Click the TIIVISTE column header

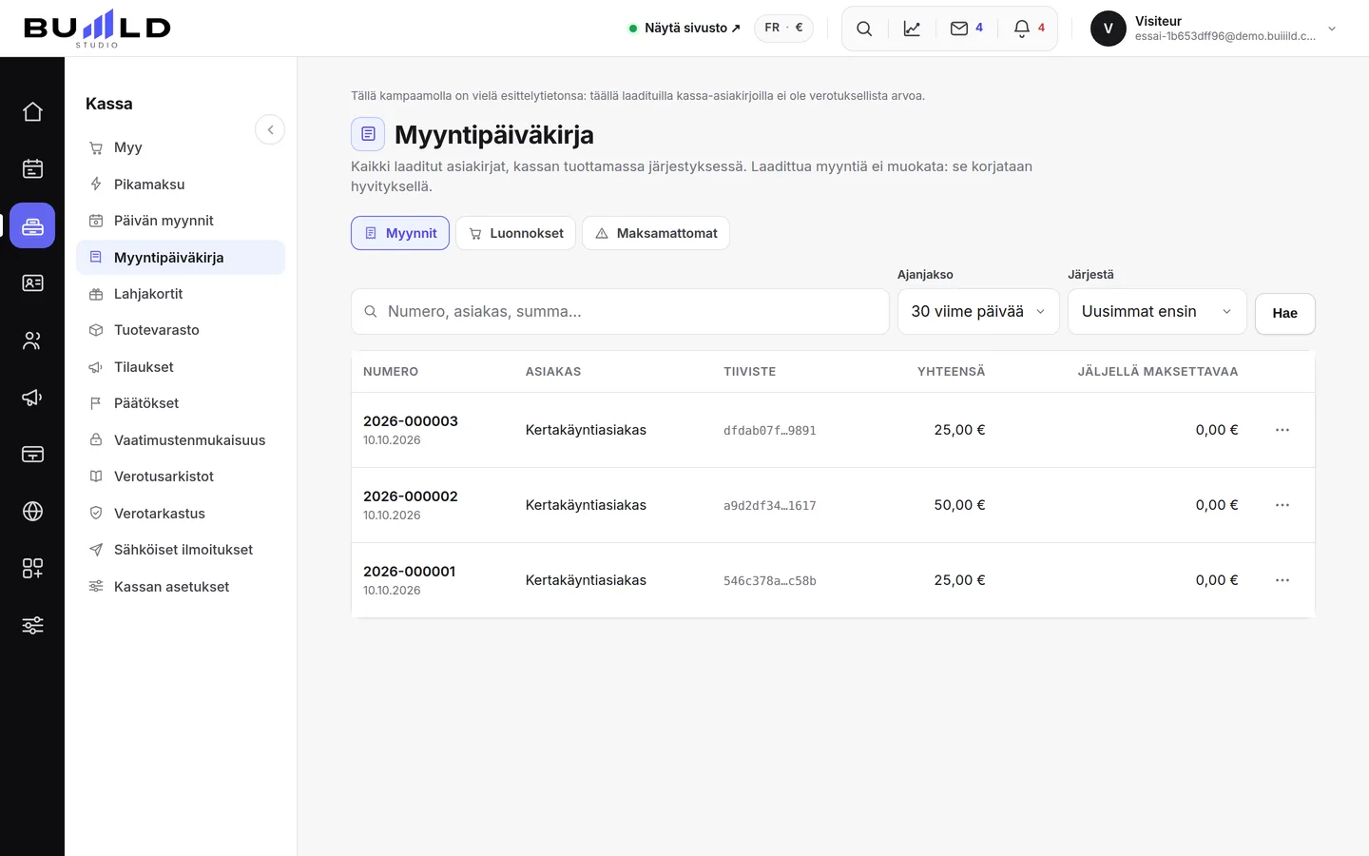coord(750,372)
